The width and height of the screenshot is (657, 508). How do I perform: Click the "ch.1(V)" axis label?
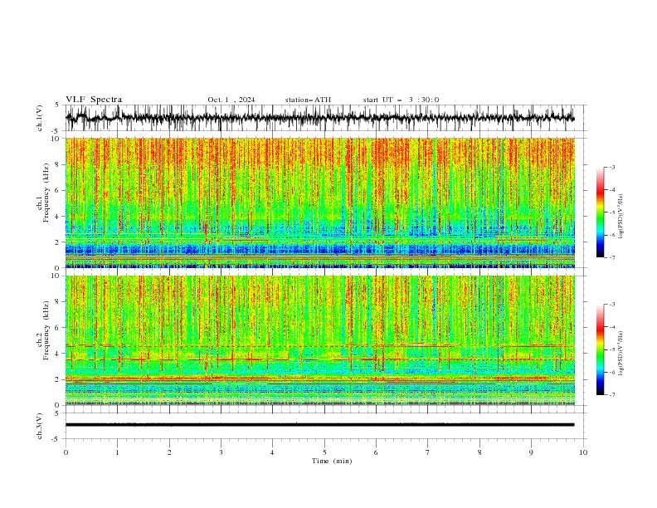pos(40,118)
